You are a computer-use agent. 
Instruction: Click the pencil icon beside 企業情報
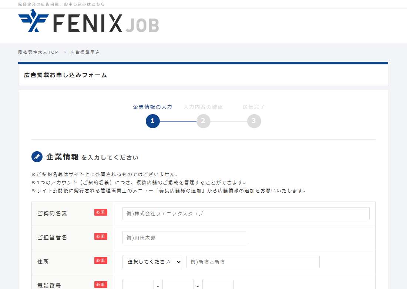coord(37,157)
